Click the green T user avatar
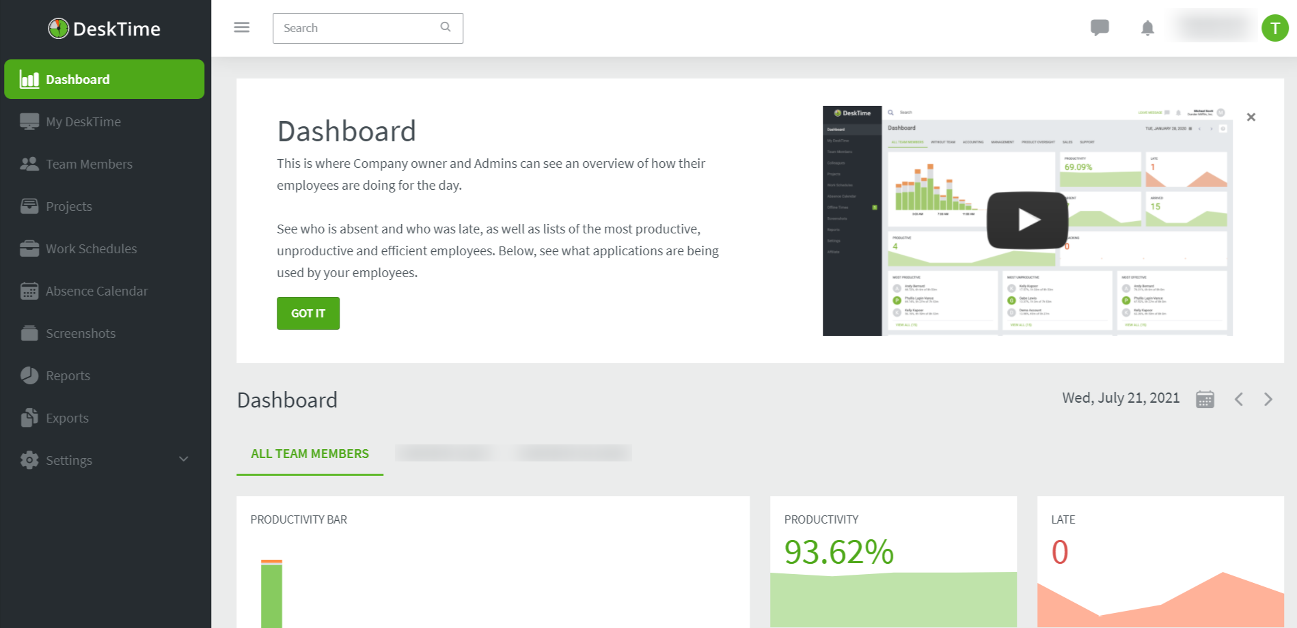1297x628 pixels. [x=1274, y=28]
